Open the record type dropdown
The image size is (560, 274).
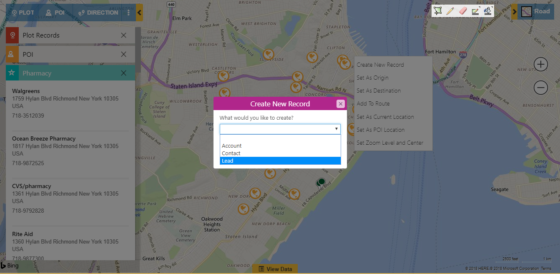(x=280, y=129)
